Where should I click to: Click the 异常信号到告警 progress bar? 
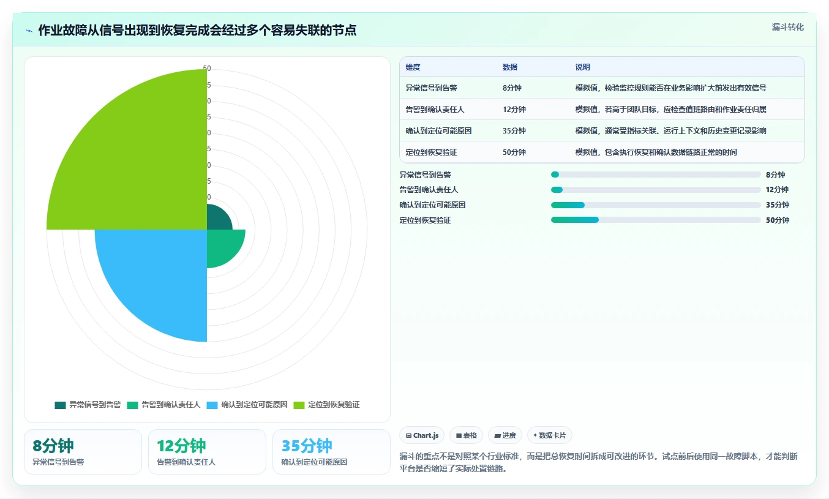tap(656, 174)
